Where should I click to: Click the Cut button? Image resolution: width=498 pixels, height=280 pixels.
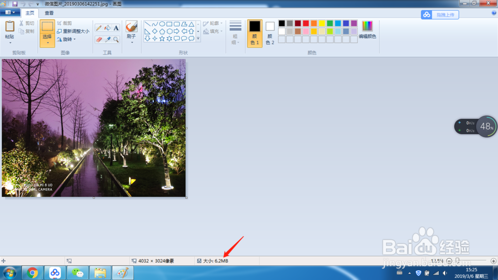tap(27, 23)
